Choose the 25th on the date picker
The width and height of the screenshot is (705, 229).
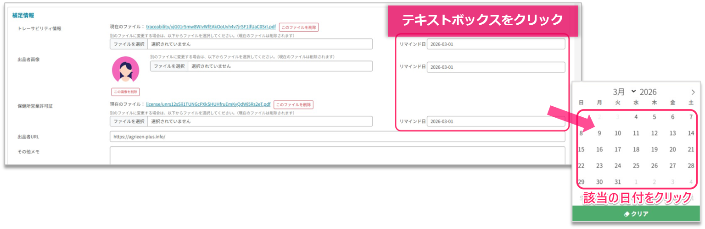click(636, 166)
